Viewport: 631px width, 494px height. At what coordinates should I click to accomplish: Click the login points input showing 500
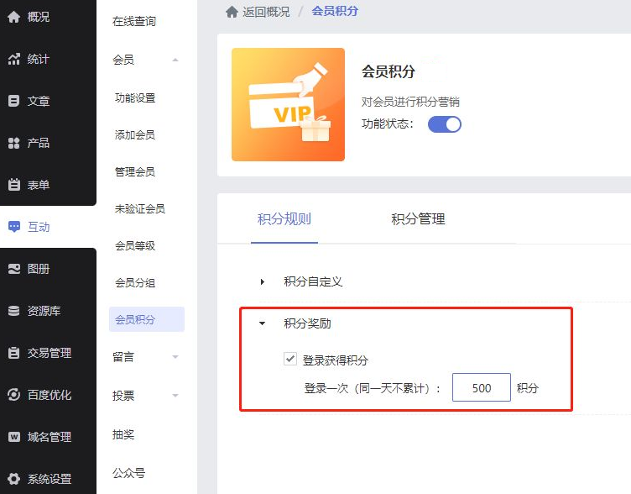482,387
